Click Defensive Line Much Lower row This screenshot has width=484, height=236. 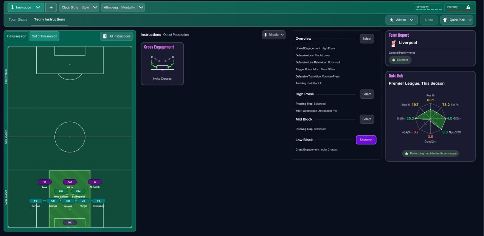313,55
